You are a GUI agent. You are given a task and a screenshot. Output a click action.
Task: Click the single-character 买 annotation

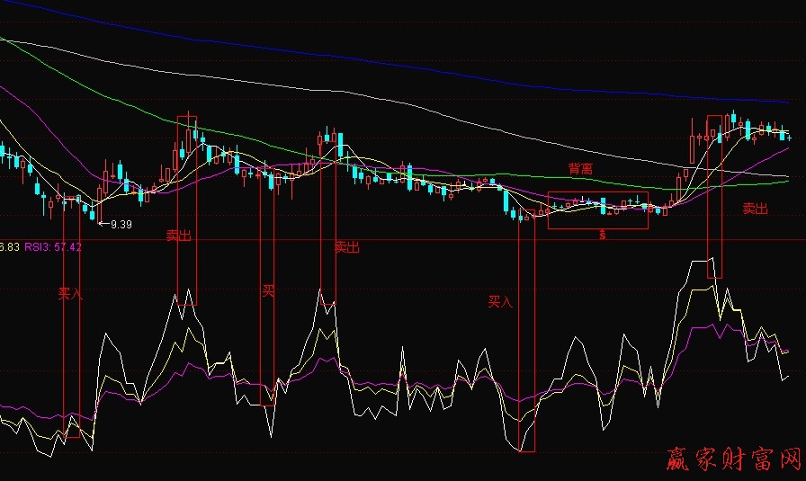[268, 290]
